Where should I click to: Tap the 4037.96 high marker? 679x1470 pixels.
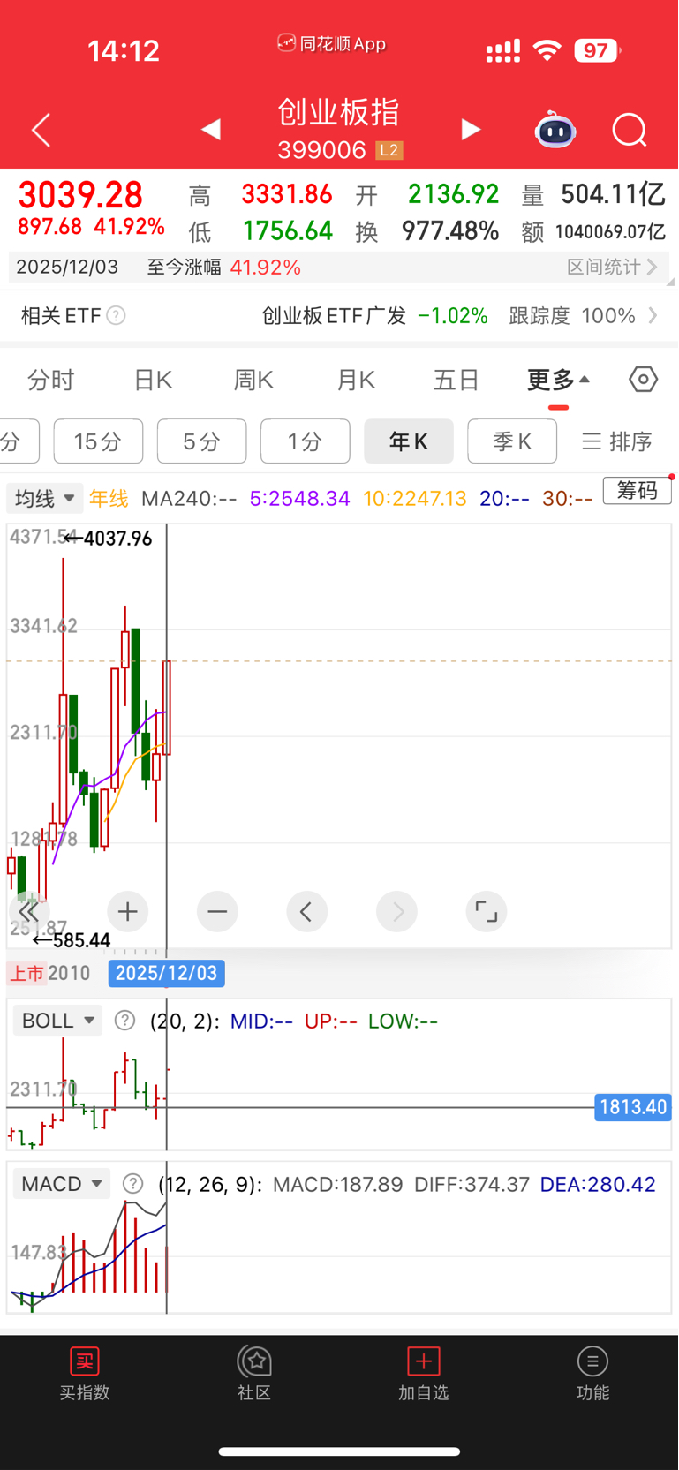point(108,538)
